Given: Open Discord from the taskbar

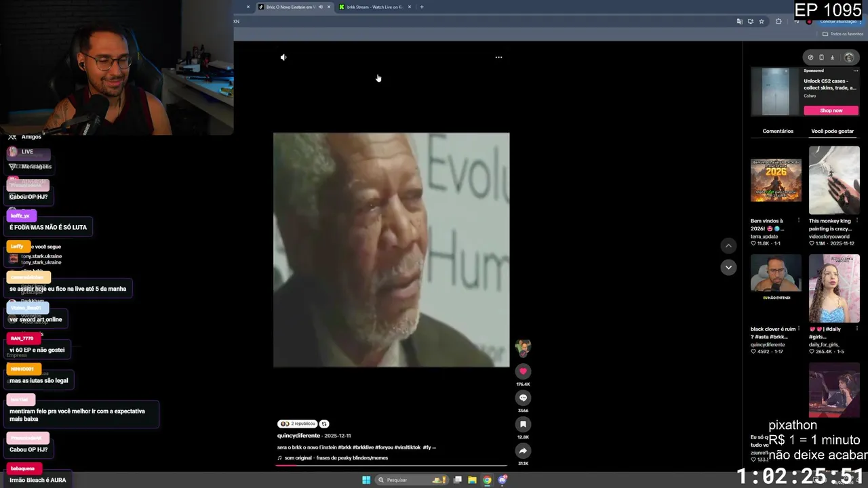Looking at the screenshot, I should pos(502,480).
